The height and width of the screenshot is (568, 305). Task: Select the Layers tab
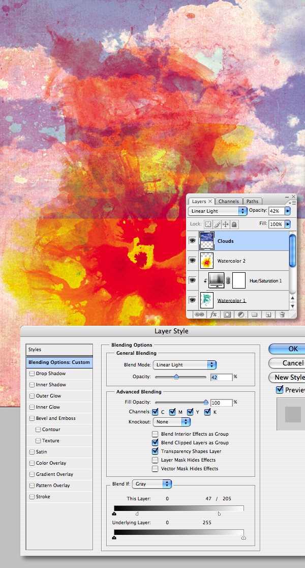pos(201,202)
